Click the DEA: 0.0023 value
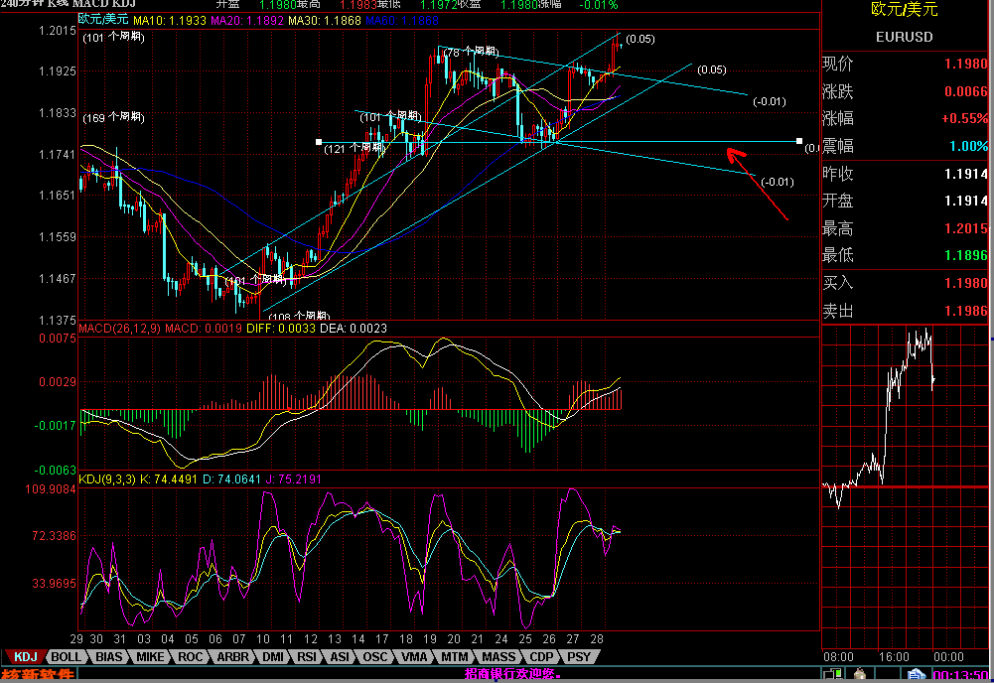The height and width of the screenshot is (683, 994). tap(354, 329)
